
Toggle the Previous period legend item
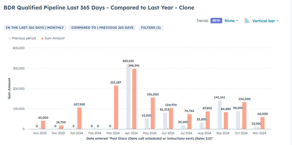pos(24,38)
